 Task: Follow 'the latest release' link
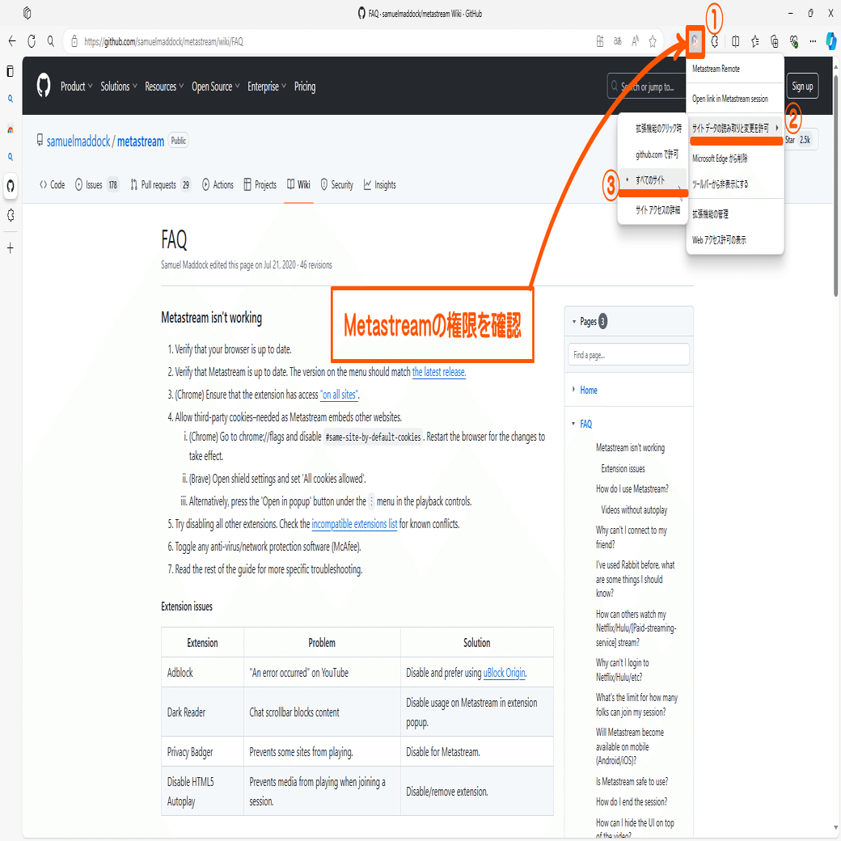pos(439,372)
